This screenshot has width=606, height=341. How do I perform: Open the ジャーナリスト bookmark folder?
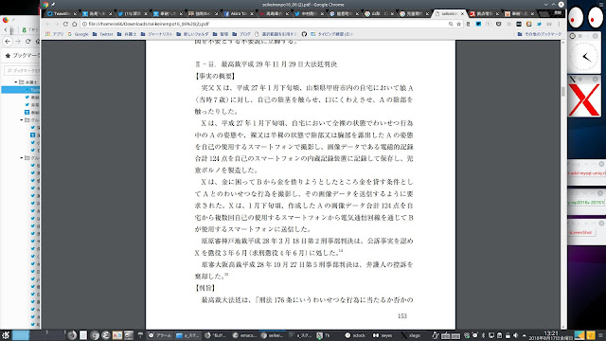tap(157, 34)
